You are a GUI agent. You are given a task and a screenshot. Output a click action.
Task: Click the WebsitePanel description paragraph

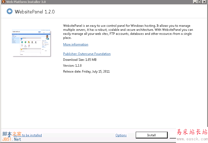click(128, 32)
